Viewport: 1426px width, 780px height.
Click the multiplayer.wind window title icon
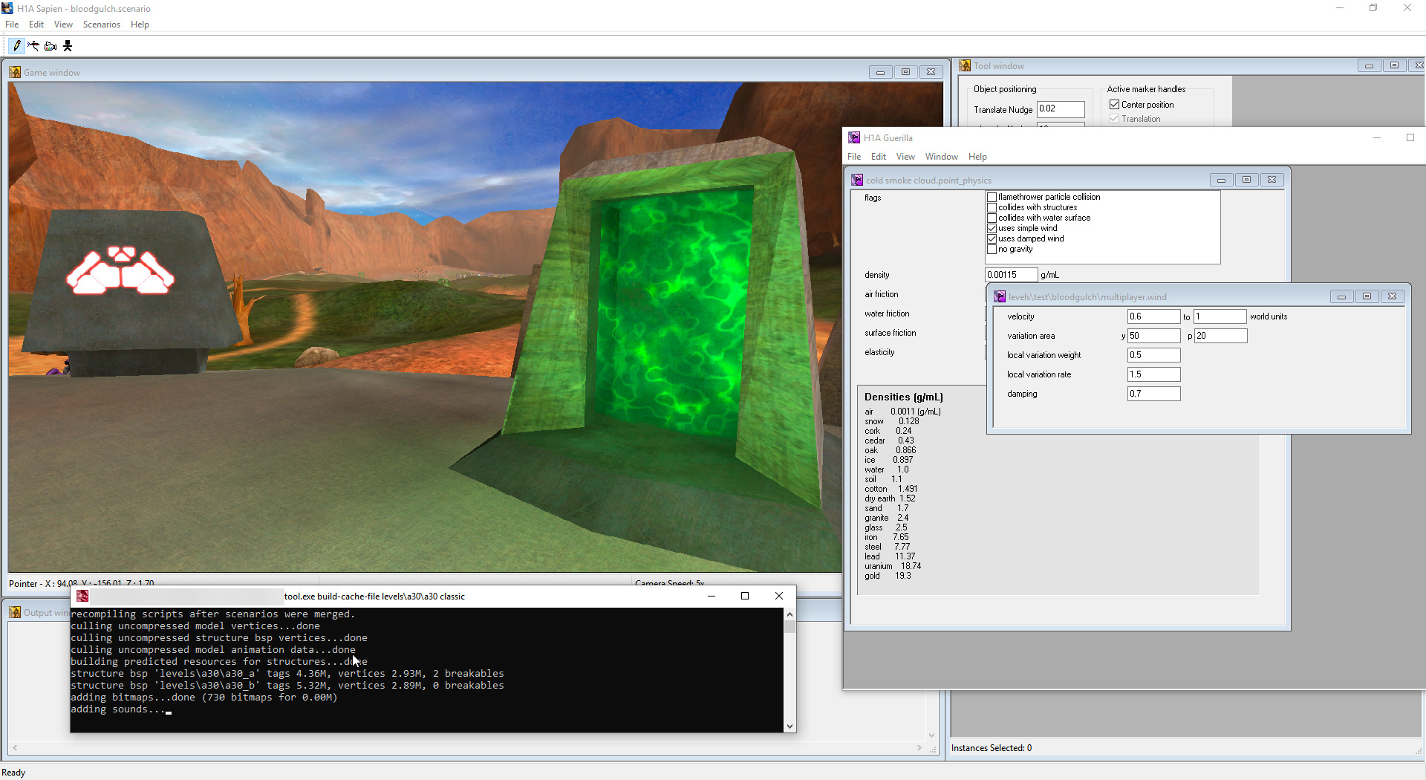coord(1000,296)
